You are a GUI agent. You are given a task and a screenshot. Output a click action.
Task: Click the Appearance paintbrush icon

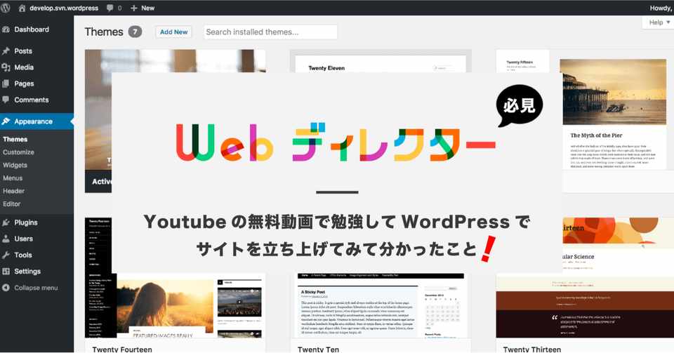(6, 121)
